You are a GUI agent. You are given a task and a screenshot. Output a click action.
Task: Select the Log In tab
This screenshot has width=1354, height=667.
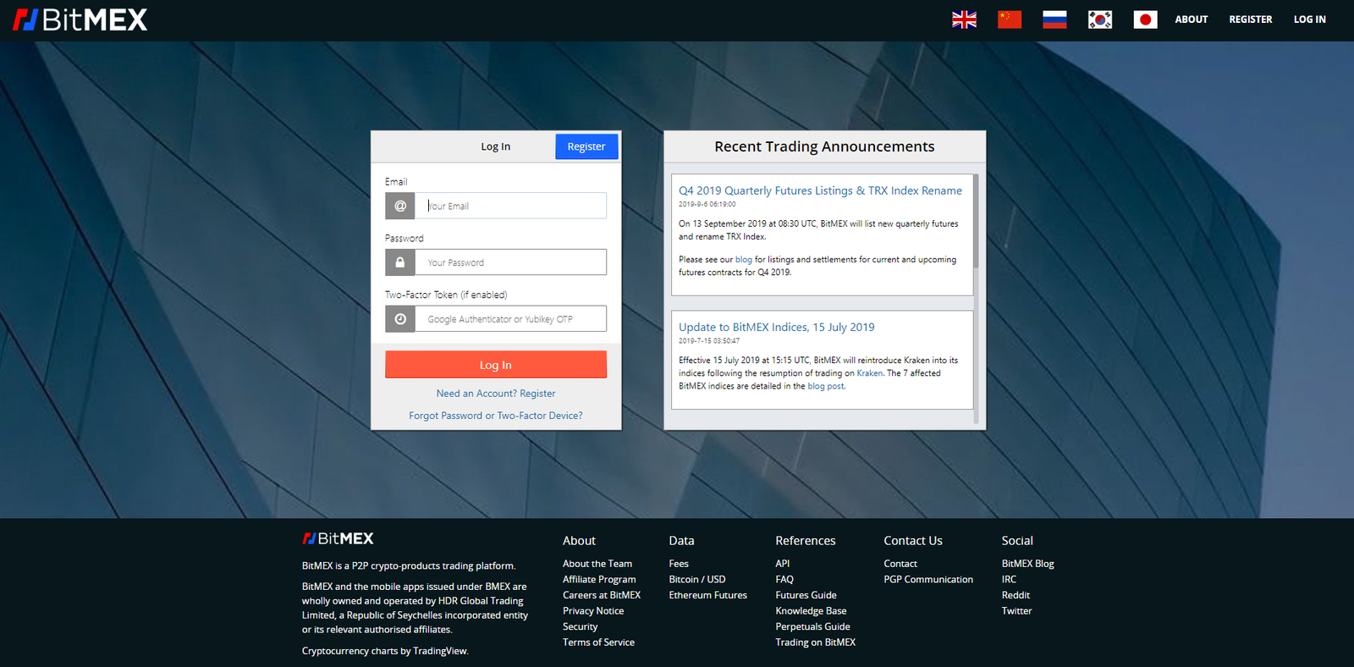(x=495, y=146)
